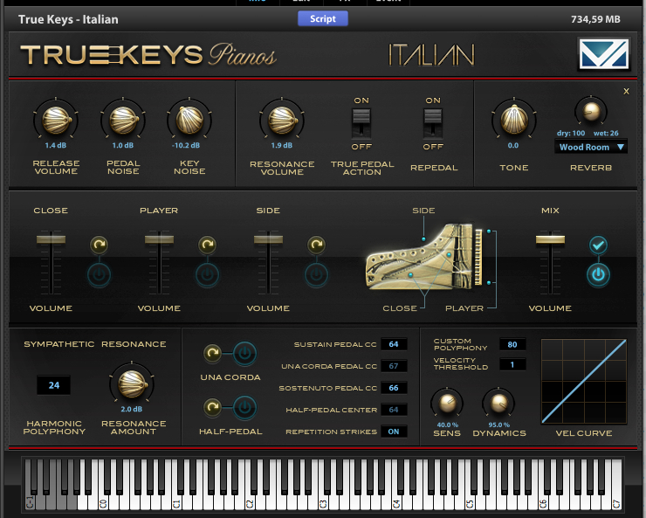Screen dimensions: 646x518
Task: Click the Pedal Noise knob
Action: coord(123,120)
